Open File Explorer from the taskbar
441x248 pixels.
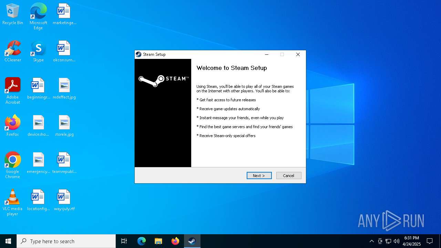pyautogui.click(x=158, y=241)
